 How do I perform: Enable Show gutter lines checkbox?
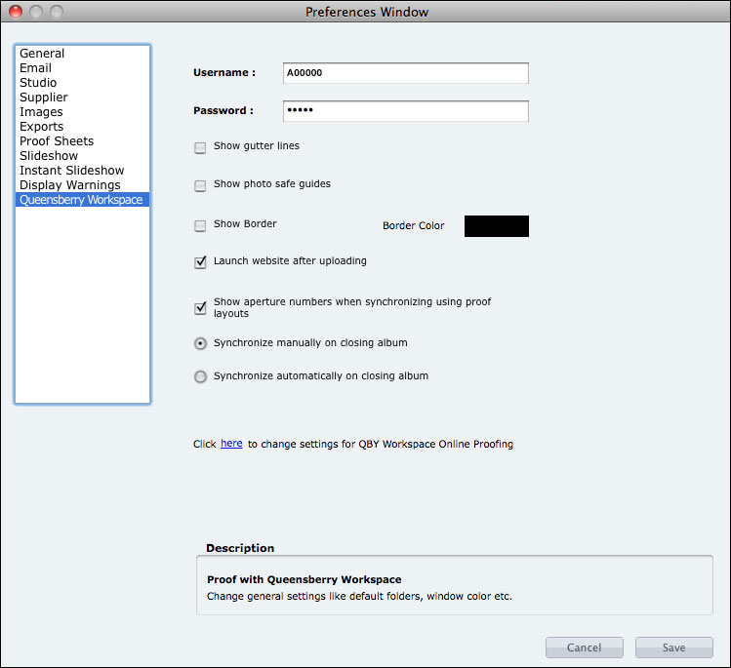point(200,148)
